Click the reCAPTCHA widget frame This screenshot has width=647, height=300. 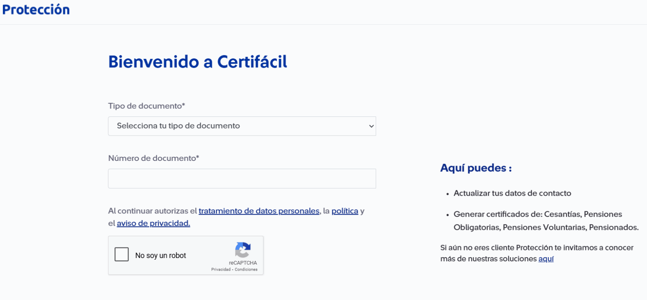pos(186,255)
